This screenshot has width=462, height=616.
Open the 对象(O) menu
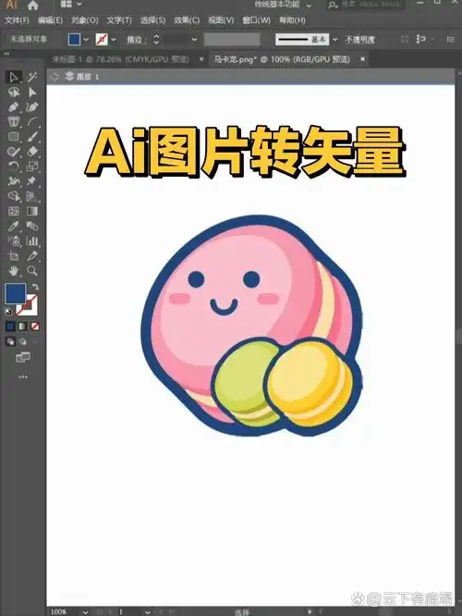[x=84, y=20]
